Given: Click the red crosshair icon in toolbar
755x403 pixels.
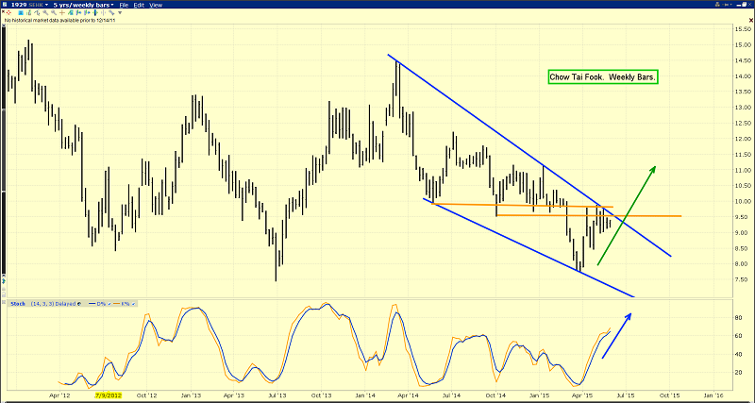Looking at the screenshot, I should pos(8,12).
